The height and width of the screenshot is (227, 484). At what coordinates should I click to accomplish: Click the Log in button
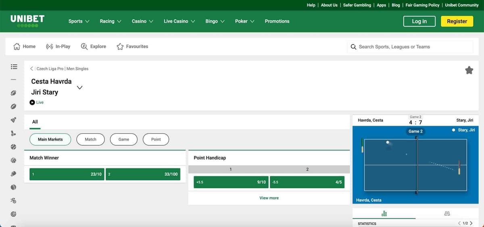tap(419, 21)
